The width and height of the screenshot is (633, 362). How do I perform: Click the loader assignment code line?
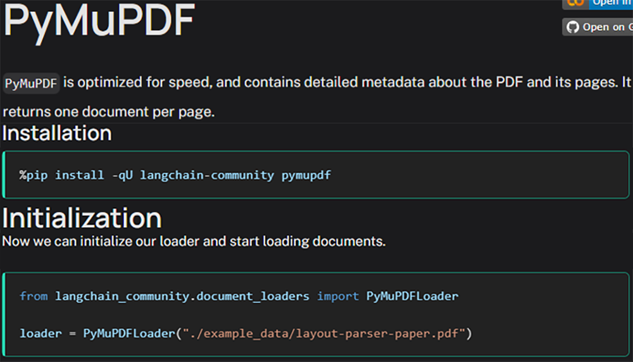tap(246, 334)
